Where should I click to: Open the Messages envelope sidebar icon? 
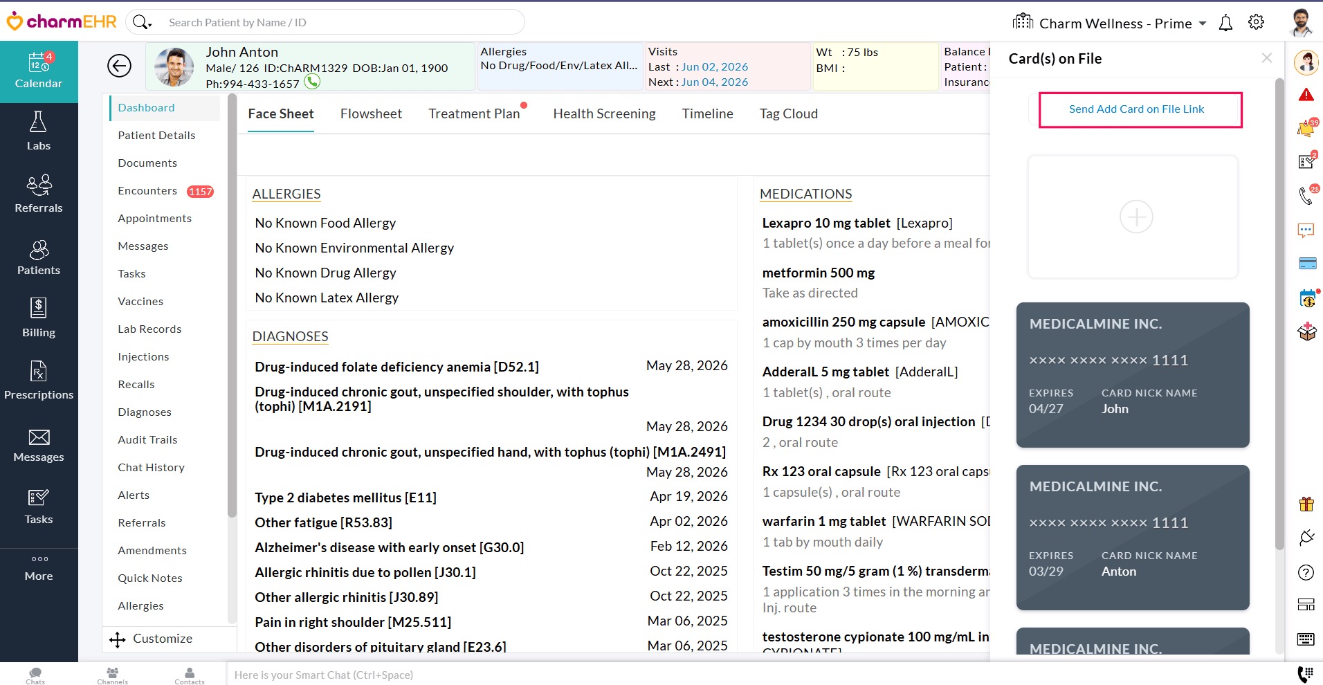39,444
